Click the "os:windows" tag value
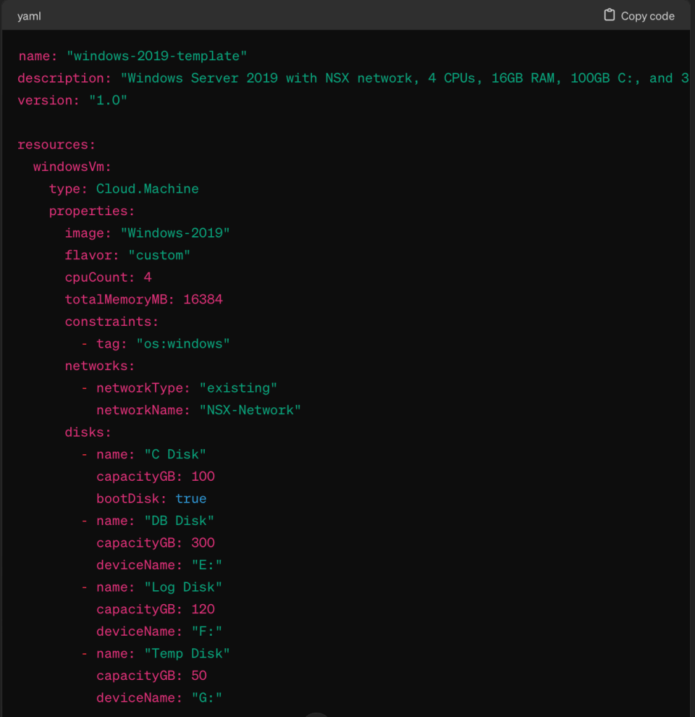 (x=182, y=344)
